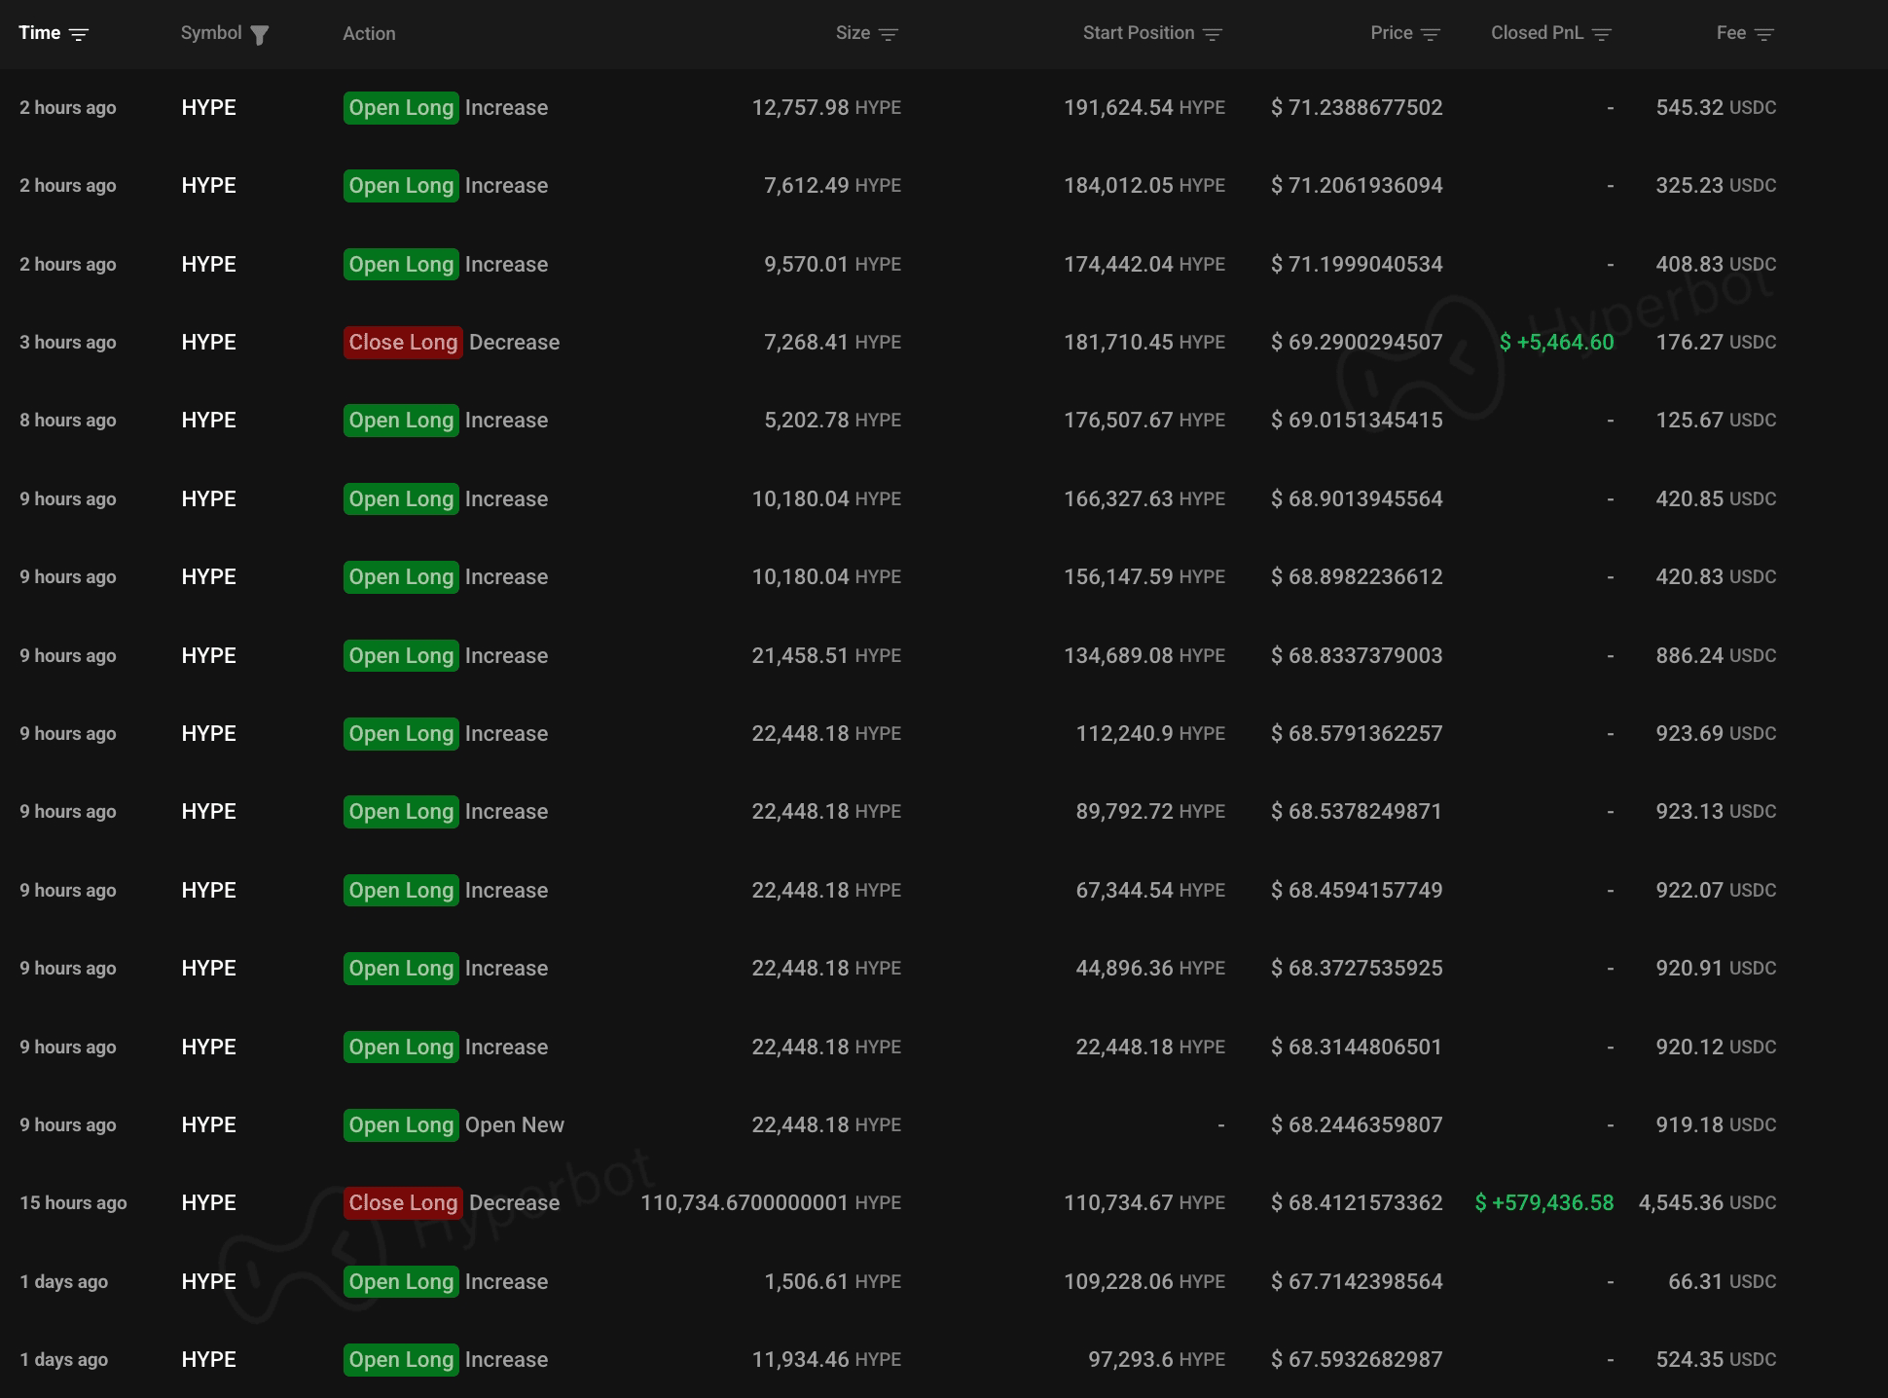Screen dimensions: 1888x1398
Task: Click the Size column header label
Action: [853, 32]
